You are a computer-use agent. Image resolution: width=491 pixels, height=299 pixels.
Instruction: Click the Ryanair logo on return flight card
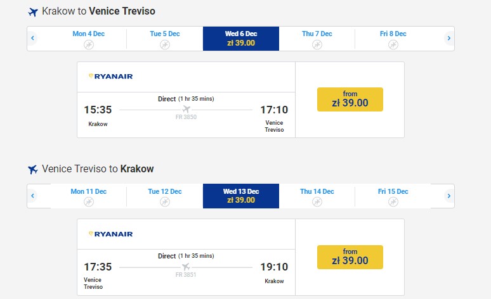tap(110, 234)
